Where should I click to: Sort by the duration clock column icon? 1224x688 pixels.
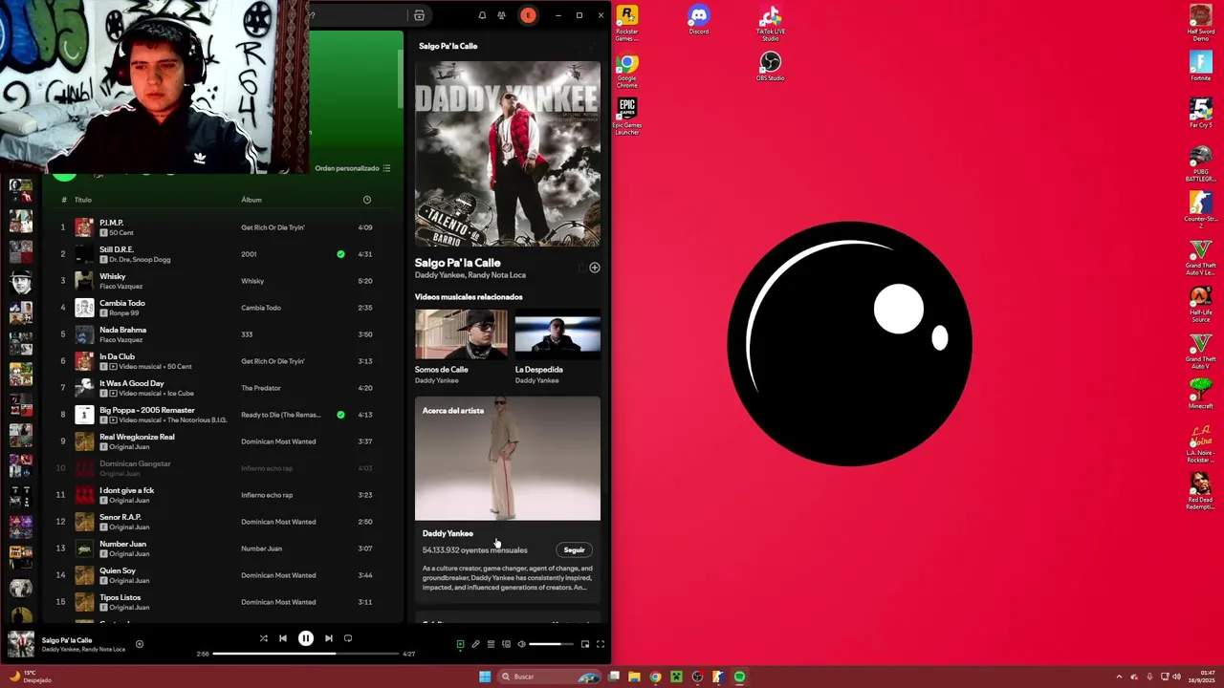coord(367,200)
